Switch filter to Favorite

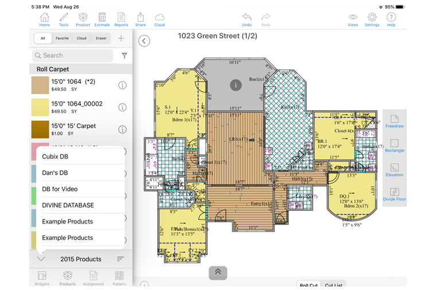pyautogui.click(x=62, y=38)
